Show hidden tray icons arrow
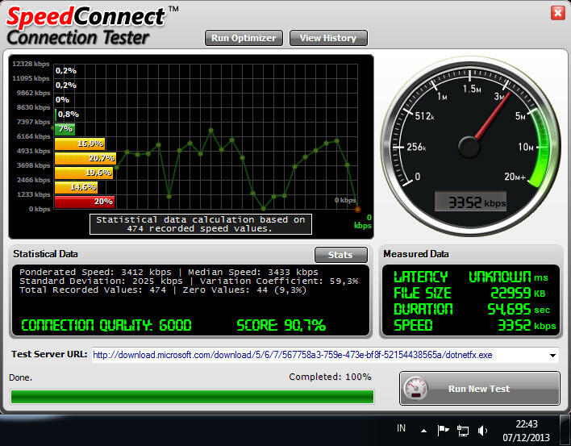This screenshot has height=446, width=571. [x=423, y=431]
